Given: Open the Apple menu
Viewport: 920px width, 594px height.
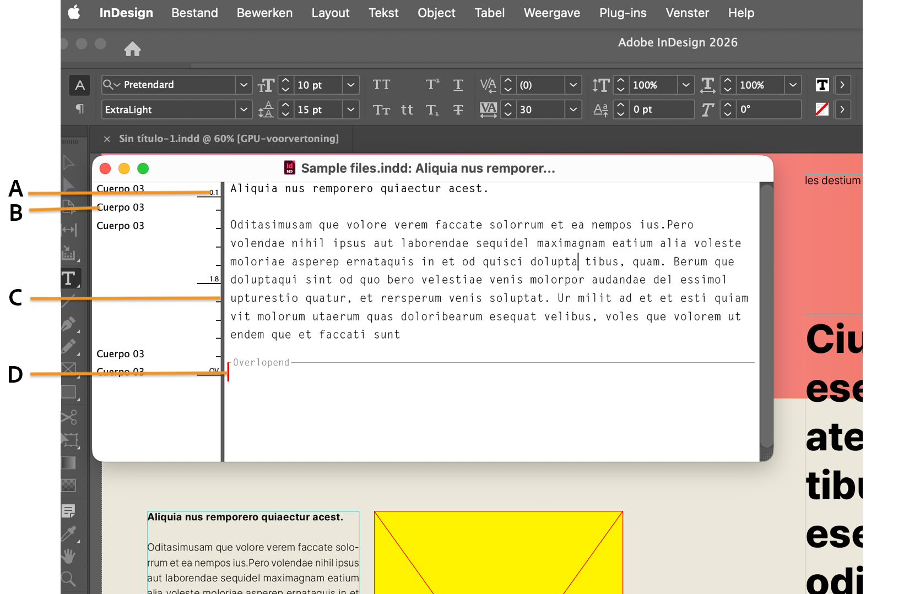Looking at the screenshot, I should click(74, 13).
